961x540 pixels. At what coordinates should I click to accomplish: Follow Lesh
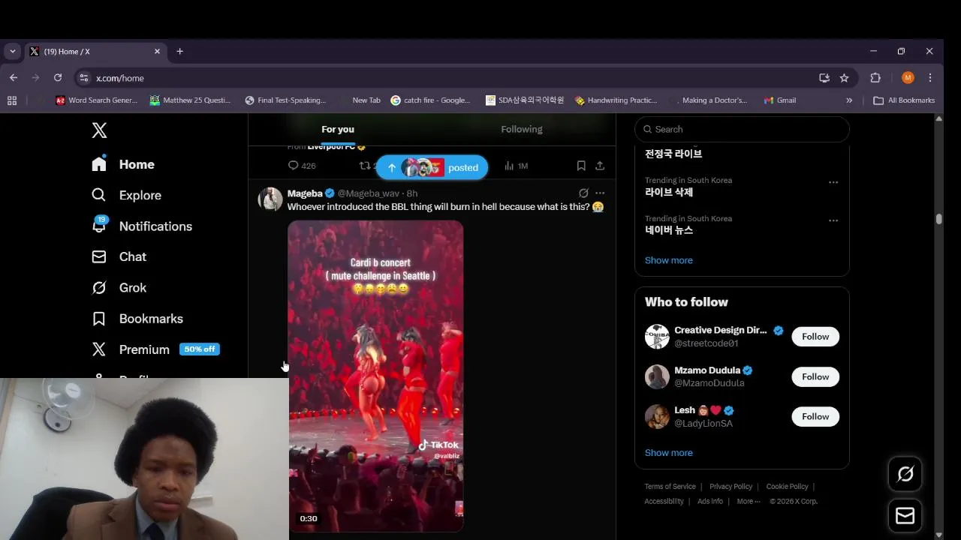[815, 416]
